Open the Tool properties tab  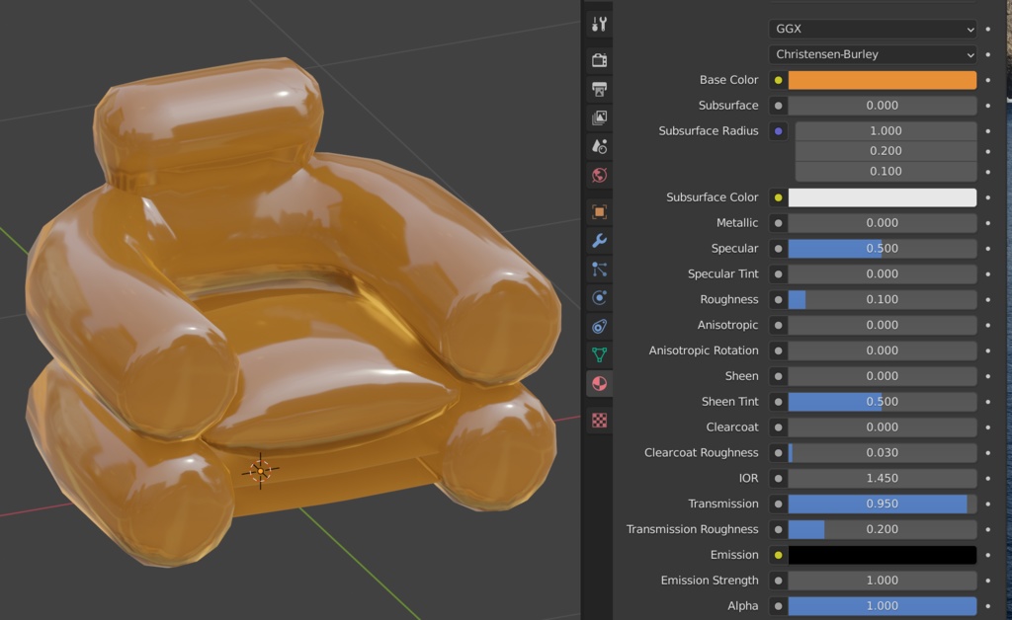coord(599,25)
